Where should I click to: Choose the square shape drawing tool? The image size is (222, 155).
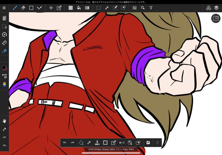tap(31, 8)
